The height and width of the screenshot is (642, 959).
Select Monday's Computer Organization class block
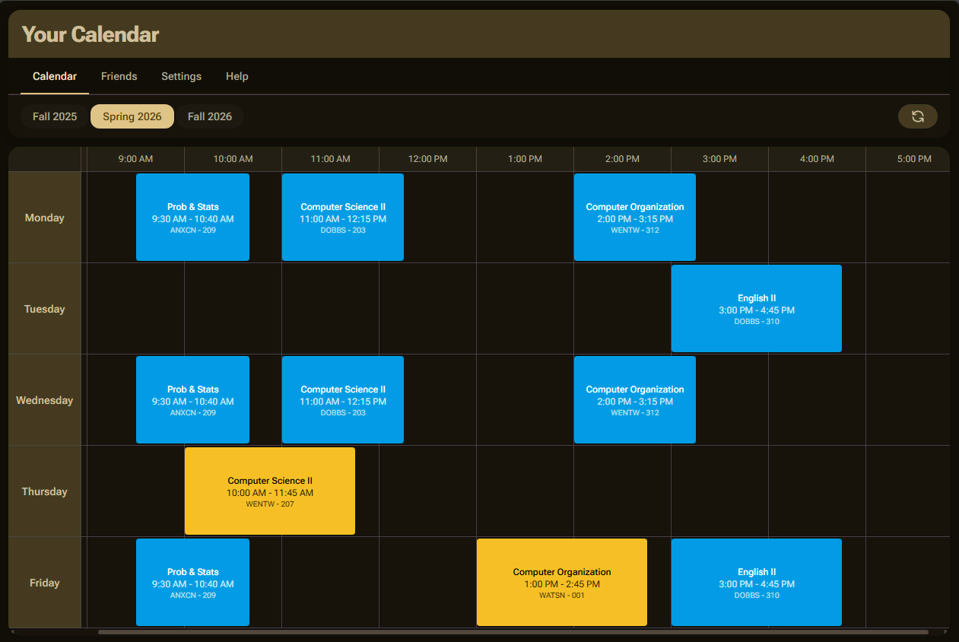(x=635, y=218)
